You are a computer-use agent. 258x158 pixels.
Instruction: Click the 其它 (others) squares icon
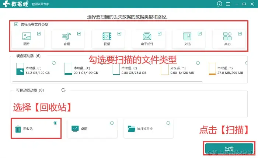[227, 36]
